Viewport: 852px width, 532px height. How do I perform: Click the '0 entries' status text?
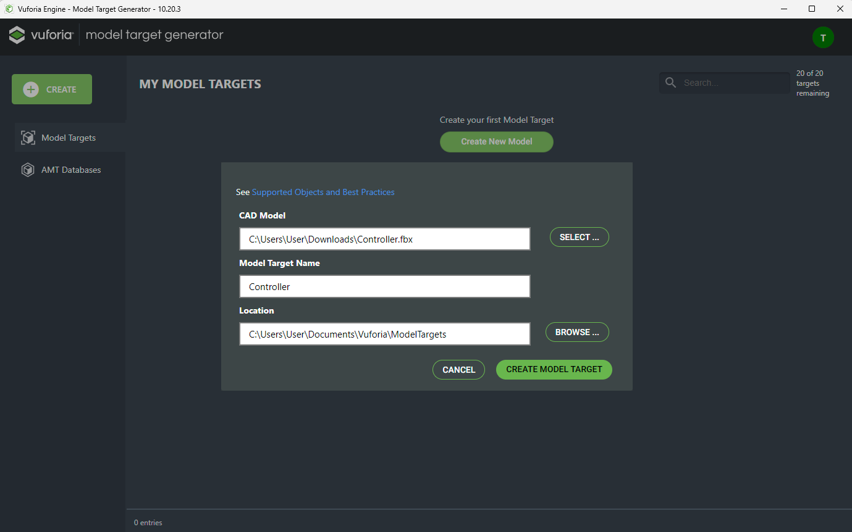pos(148,523)
